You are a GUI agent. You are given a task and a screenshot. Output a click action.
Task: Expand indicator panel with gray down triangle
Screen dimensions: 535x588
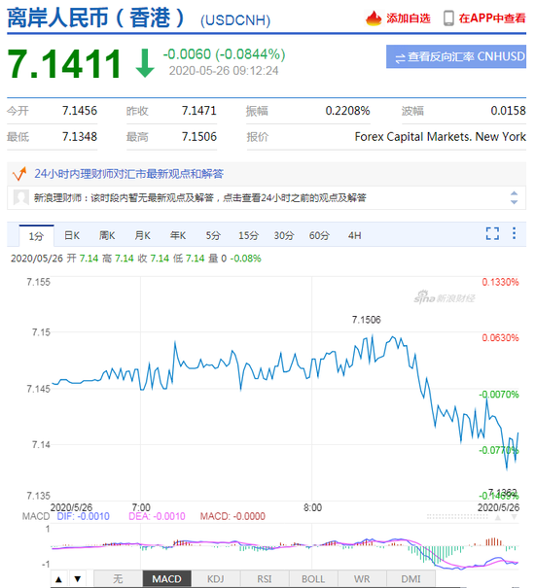(x=515, y=517)
